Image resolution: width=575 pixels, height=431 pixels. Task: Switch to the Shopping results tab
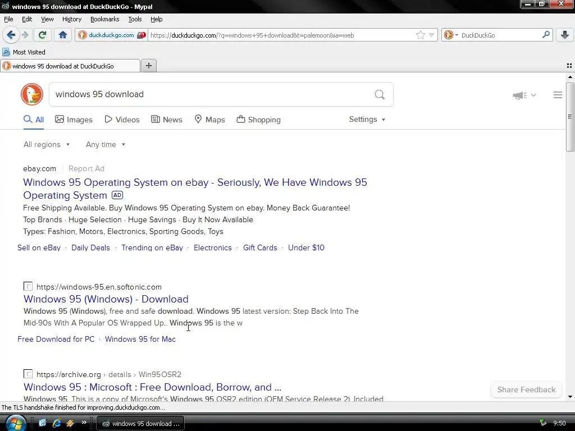click(x=258, y=120)
